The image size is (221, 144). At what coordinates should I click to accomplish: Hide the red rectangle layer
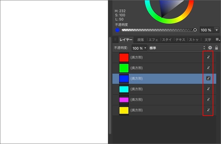pos(208,57)
